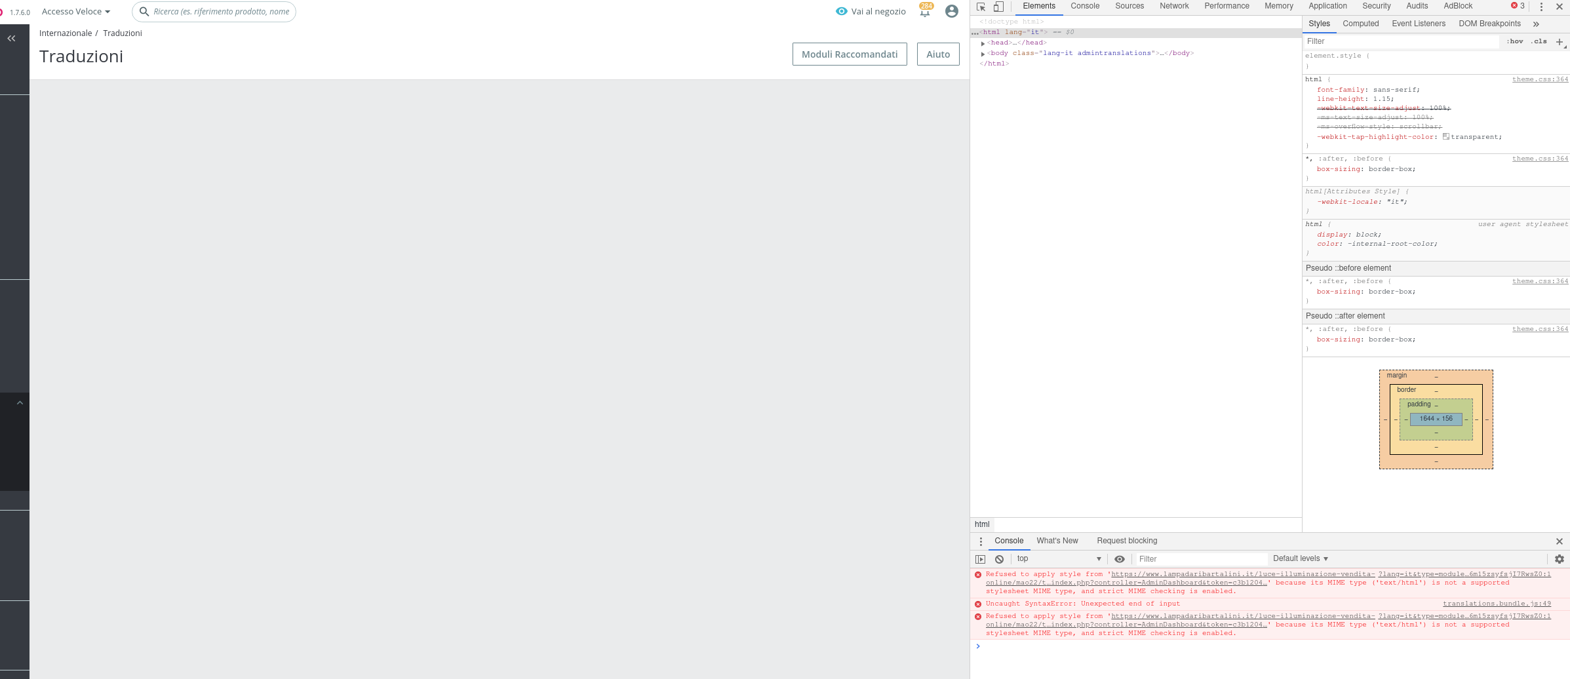Switch to the Computed styles tab
This screenshot has height=679, width=1570.
1360,24
